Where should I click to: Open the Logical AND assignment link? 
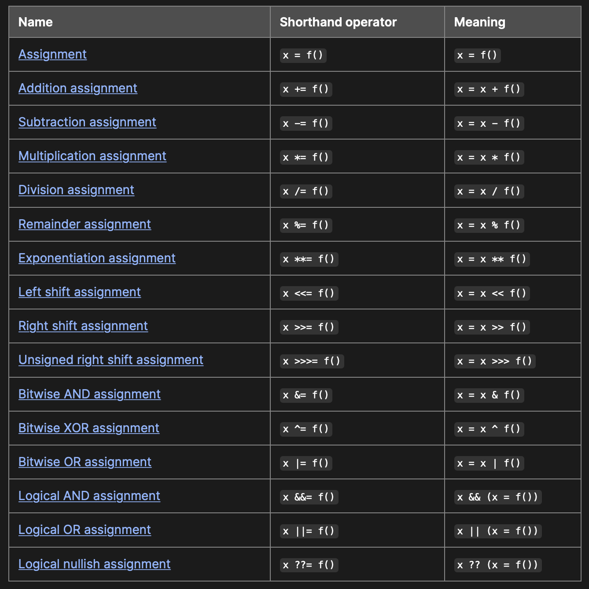[89, 496]
